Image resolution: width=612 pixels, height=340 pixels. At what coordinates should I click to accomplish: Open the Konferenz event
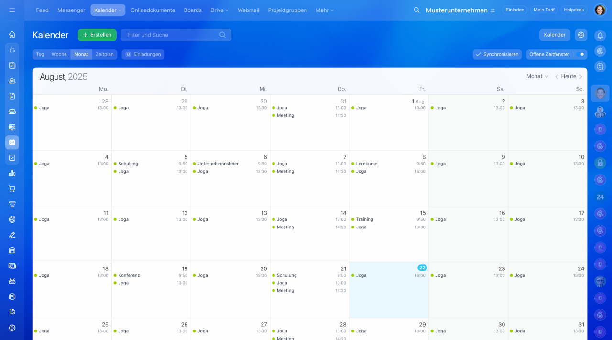click(151, 275)
